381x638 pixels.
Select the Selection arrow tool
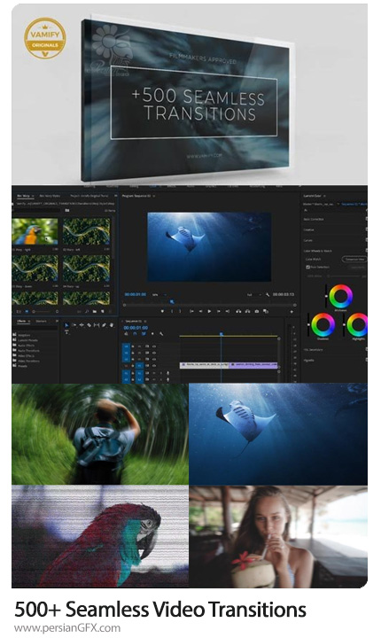66,325
